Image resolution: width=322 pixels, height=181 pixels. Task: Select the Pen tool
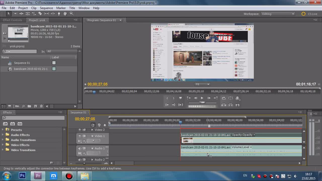click(59, 14)
